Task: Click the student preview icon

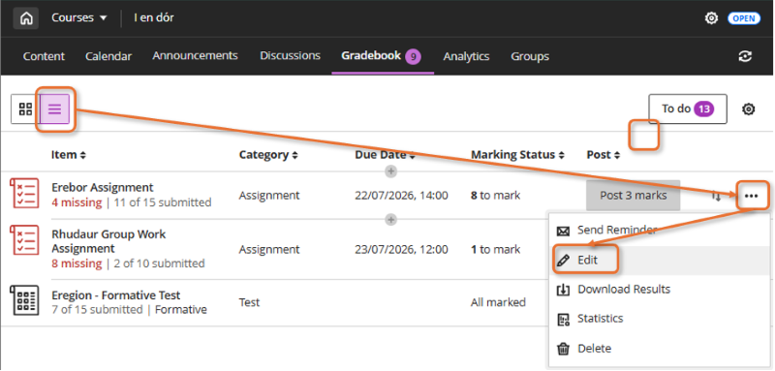Action: point(745,56)
